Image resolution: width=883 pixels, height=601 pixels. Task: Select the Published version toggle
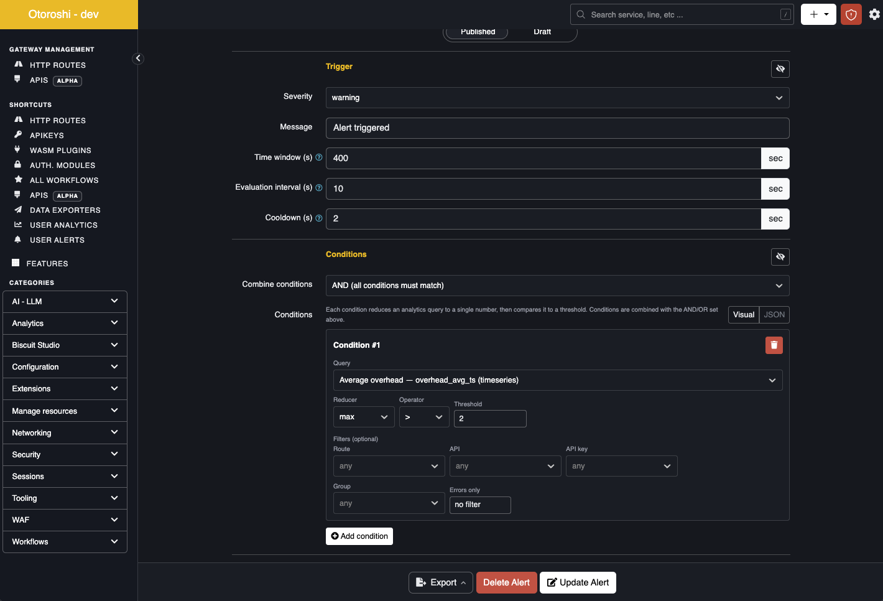pos(478,32)
